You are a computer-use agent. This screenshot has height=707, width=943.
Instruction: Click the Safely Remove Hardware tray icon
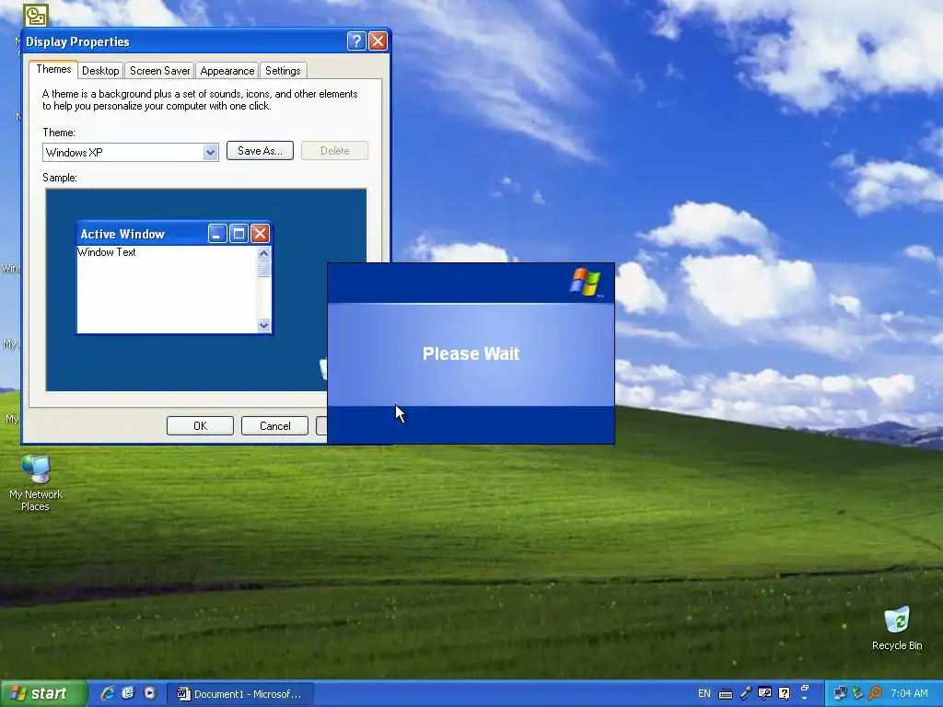(x=857, y=694)
